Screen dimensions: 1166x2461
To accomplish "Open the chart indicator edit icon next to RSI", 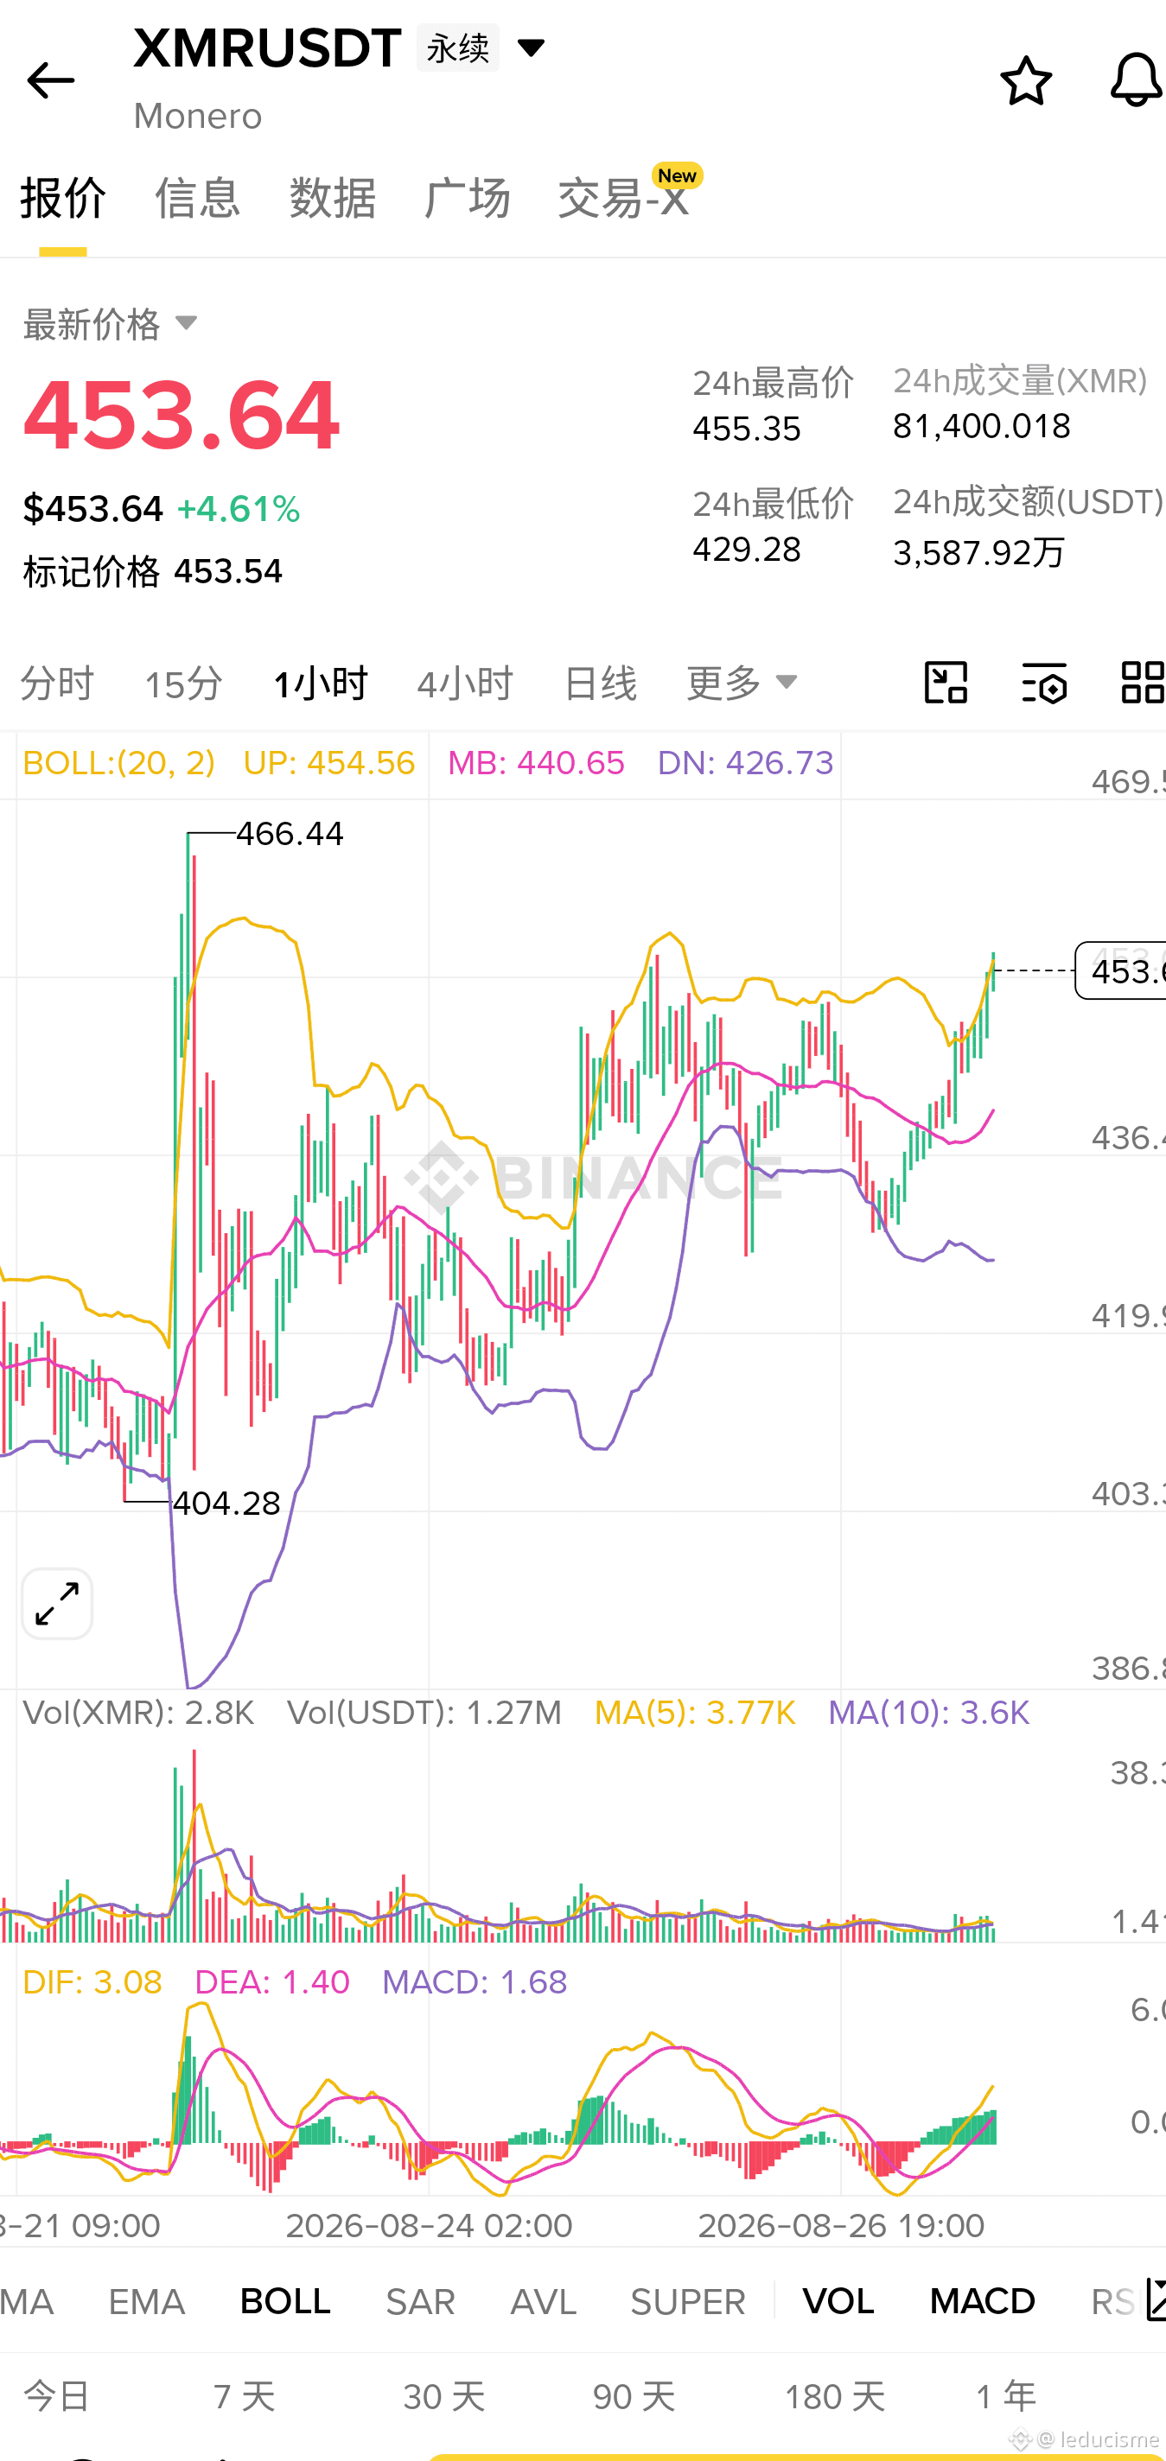I will tap(1155, 2300).
